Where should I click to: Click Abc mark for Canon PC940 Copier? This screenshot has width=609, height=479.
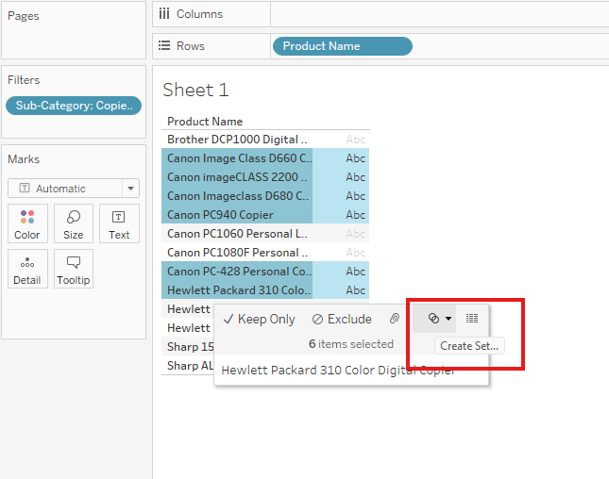355,215
